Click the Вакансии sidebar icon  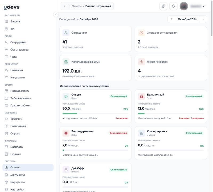point(6,70)
